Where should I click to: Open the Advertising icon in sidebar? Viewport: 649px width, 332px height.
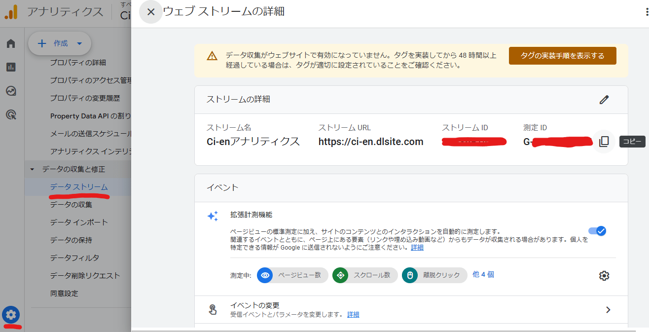11,115
